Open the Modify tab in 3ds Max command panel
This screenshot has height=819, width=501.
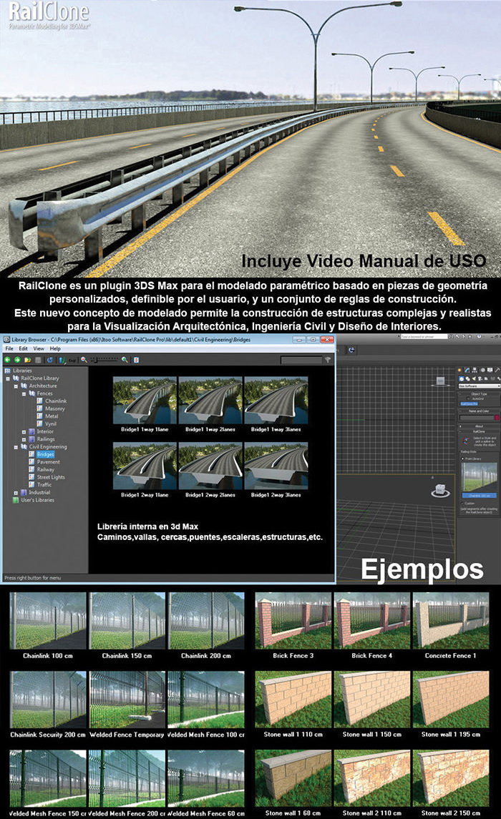pyautogui.click(x=467, y=370)
